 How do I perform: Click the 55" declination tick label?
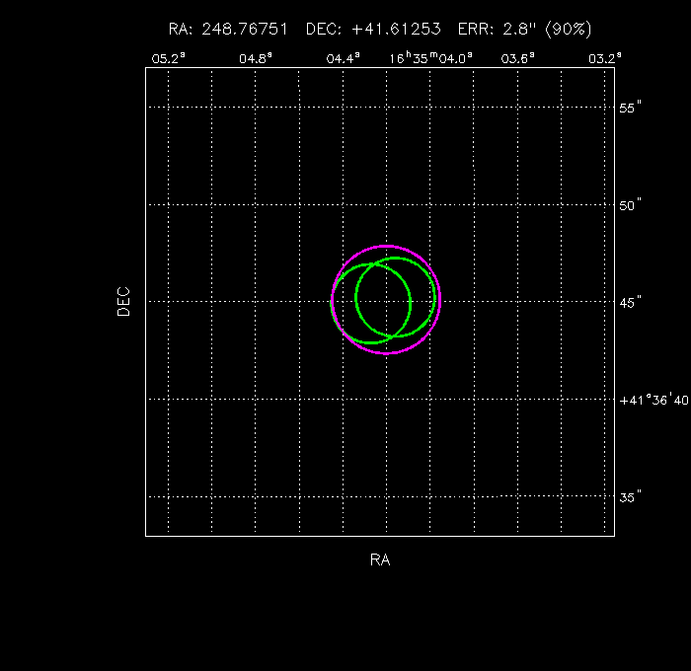(x=630, y=108)
